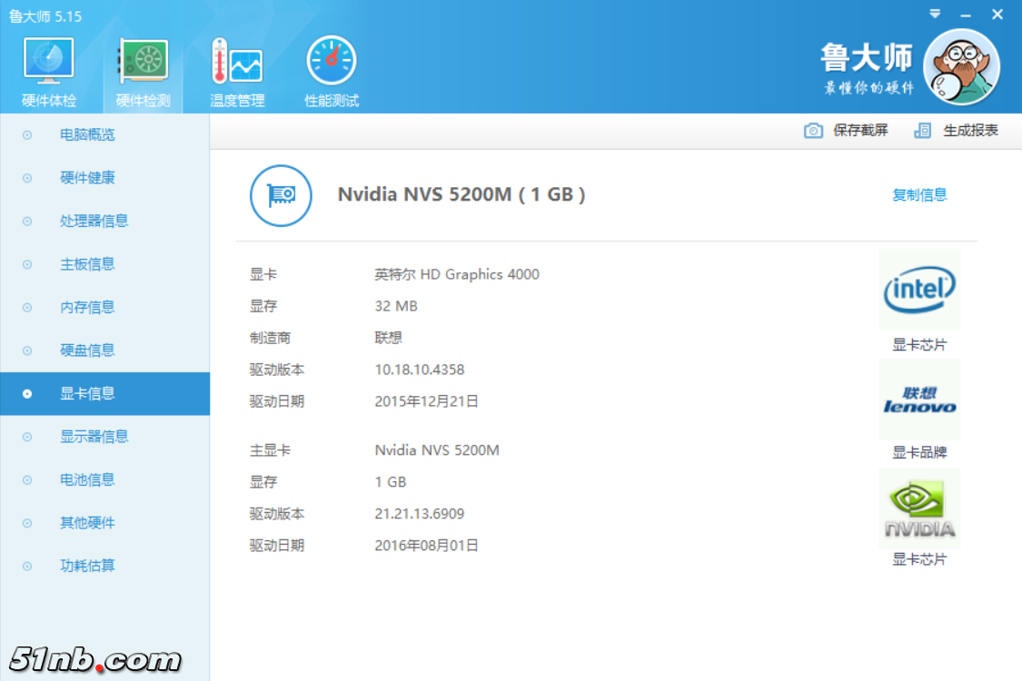1022x681 pixels.
Task: Click the Lenovo brand logo
Action: pyautogui.click(x=919, y=400)
